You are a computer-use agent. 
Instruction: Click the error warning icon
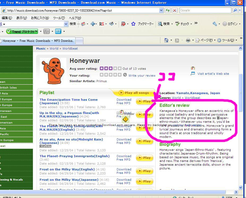pos(126,119)
